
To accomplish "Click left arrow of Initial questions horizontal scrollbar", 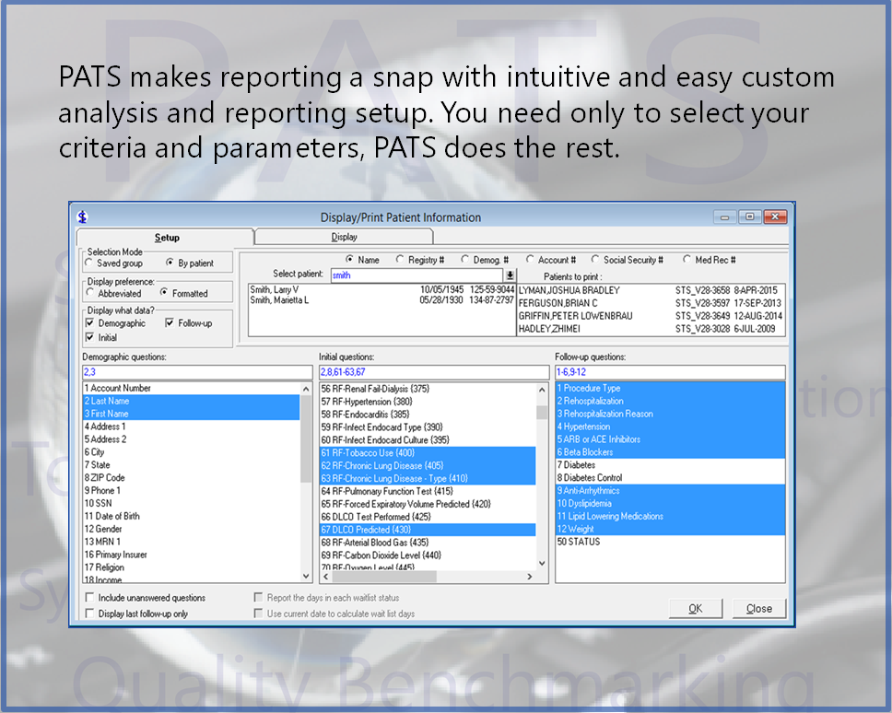I will point(326,577).
